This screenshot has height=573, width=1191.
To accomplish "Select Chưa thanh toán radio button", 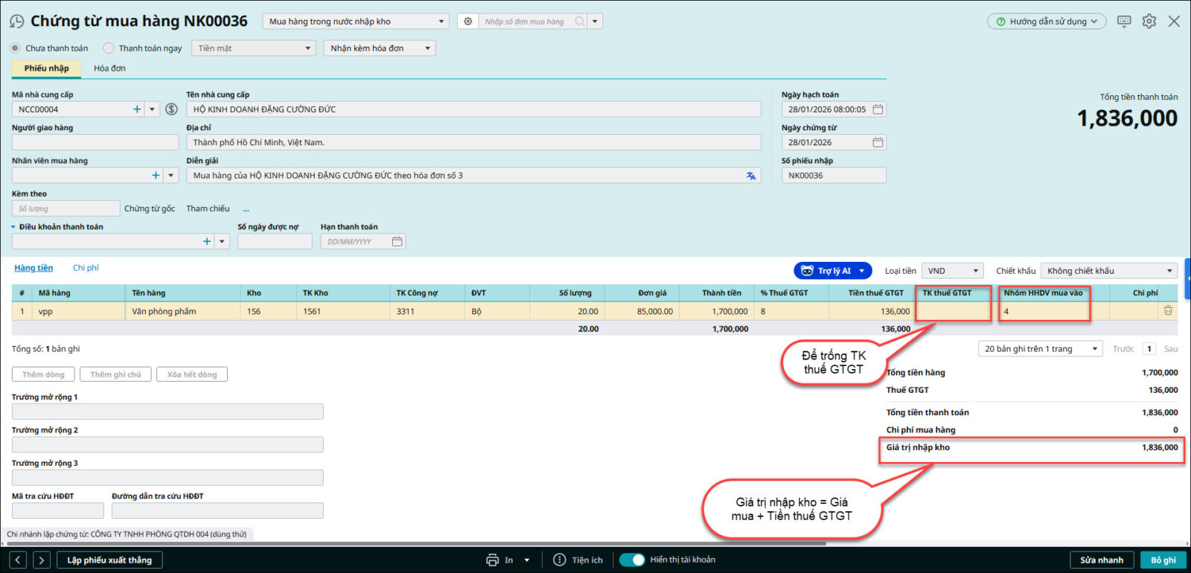I will (x=16, y=48).
